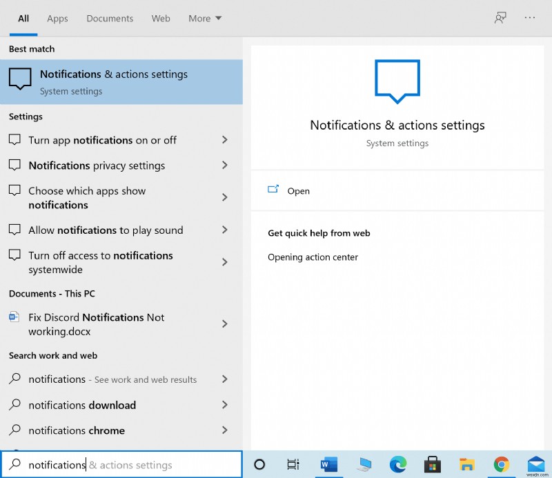Click the Cortana circle icon
The image size is (552, 478).
tap(259, 464)
